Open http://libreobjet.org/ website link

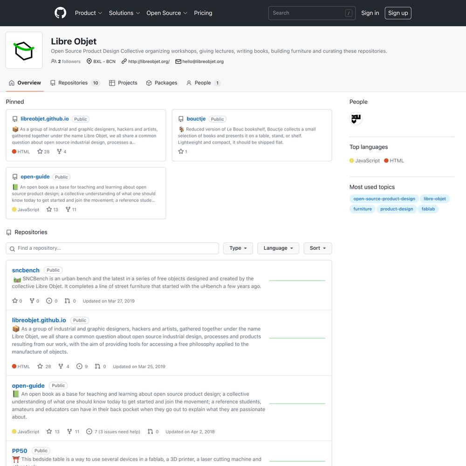(149, 62)
